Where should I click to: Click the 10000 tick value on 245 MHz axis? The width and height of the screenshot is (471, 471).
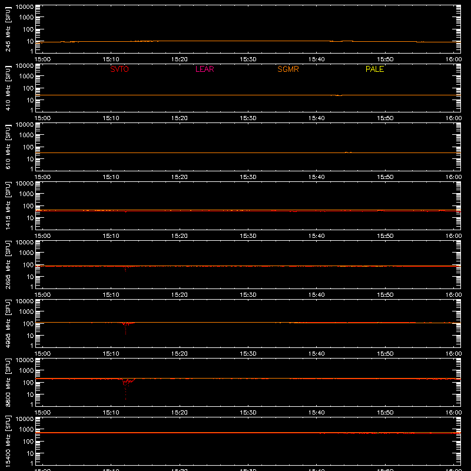[x=25, y=7]
